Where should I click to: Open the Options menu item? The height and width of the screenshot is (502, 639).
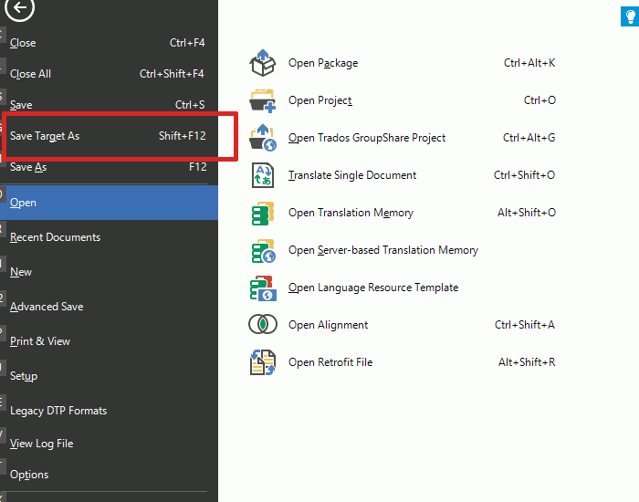[29, 475]
